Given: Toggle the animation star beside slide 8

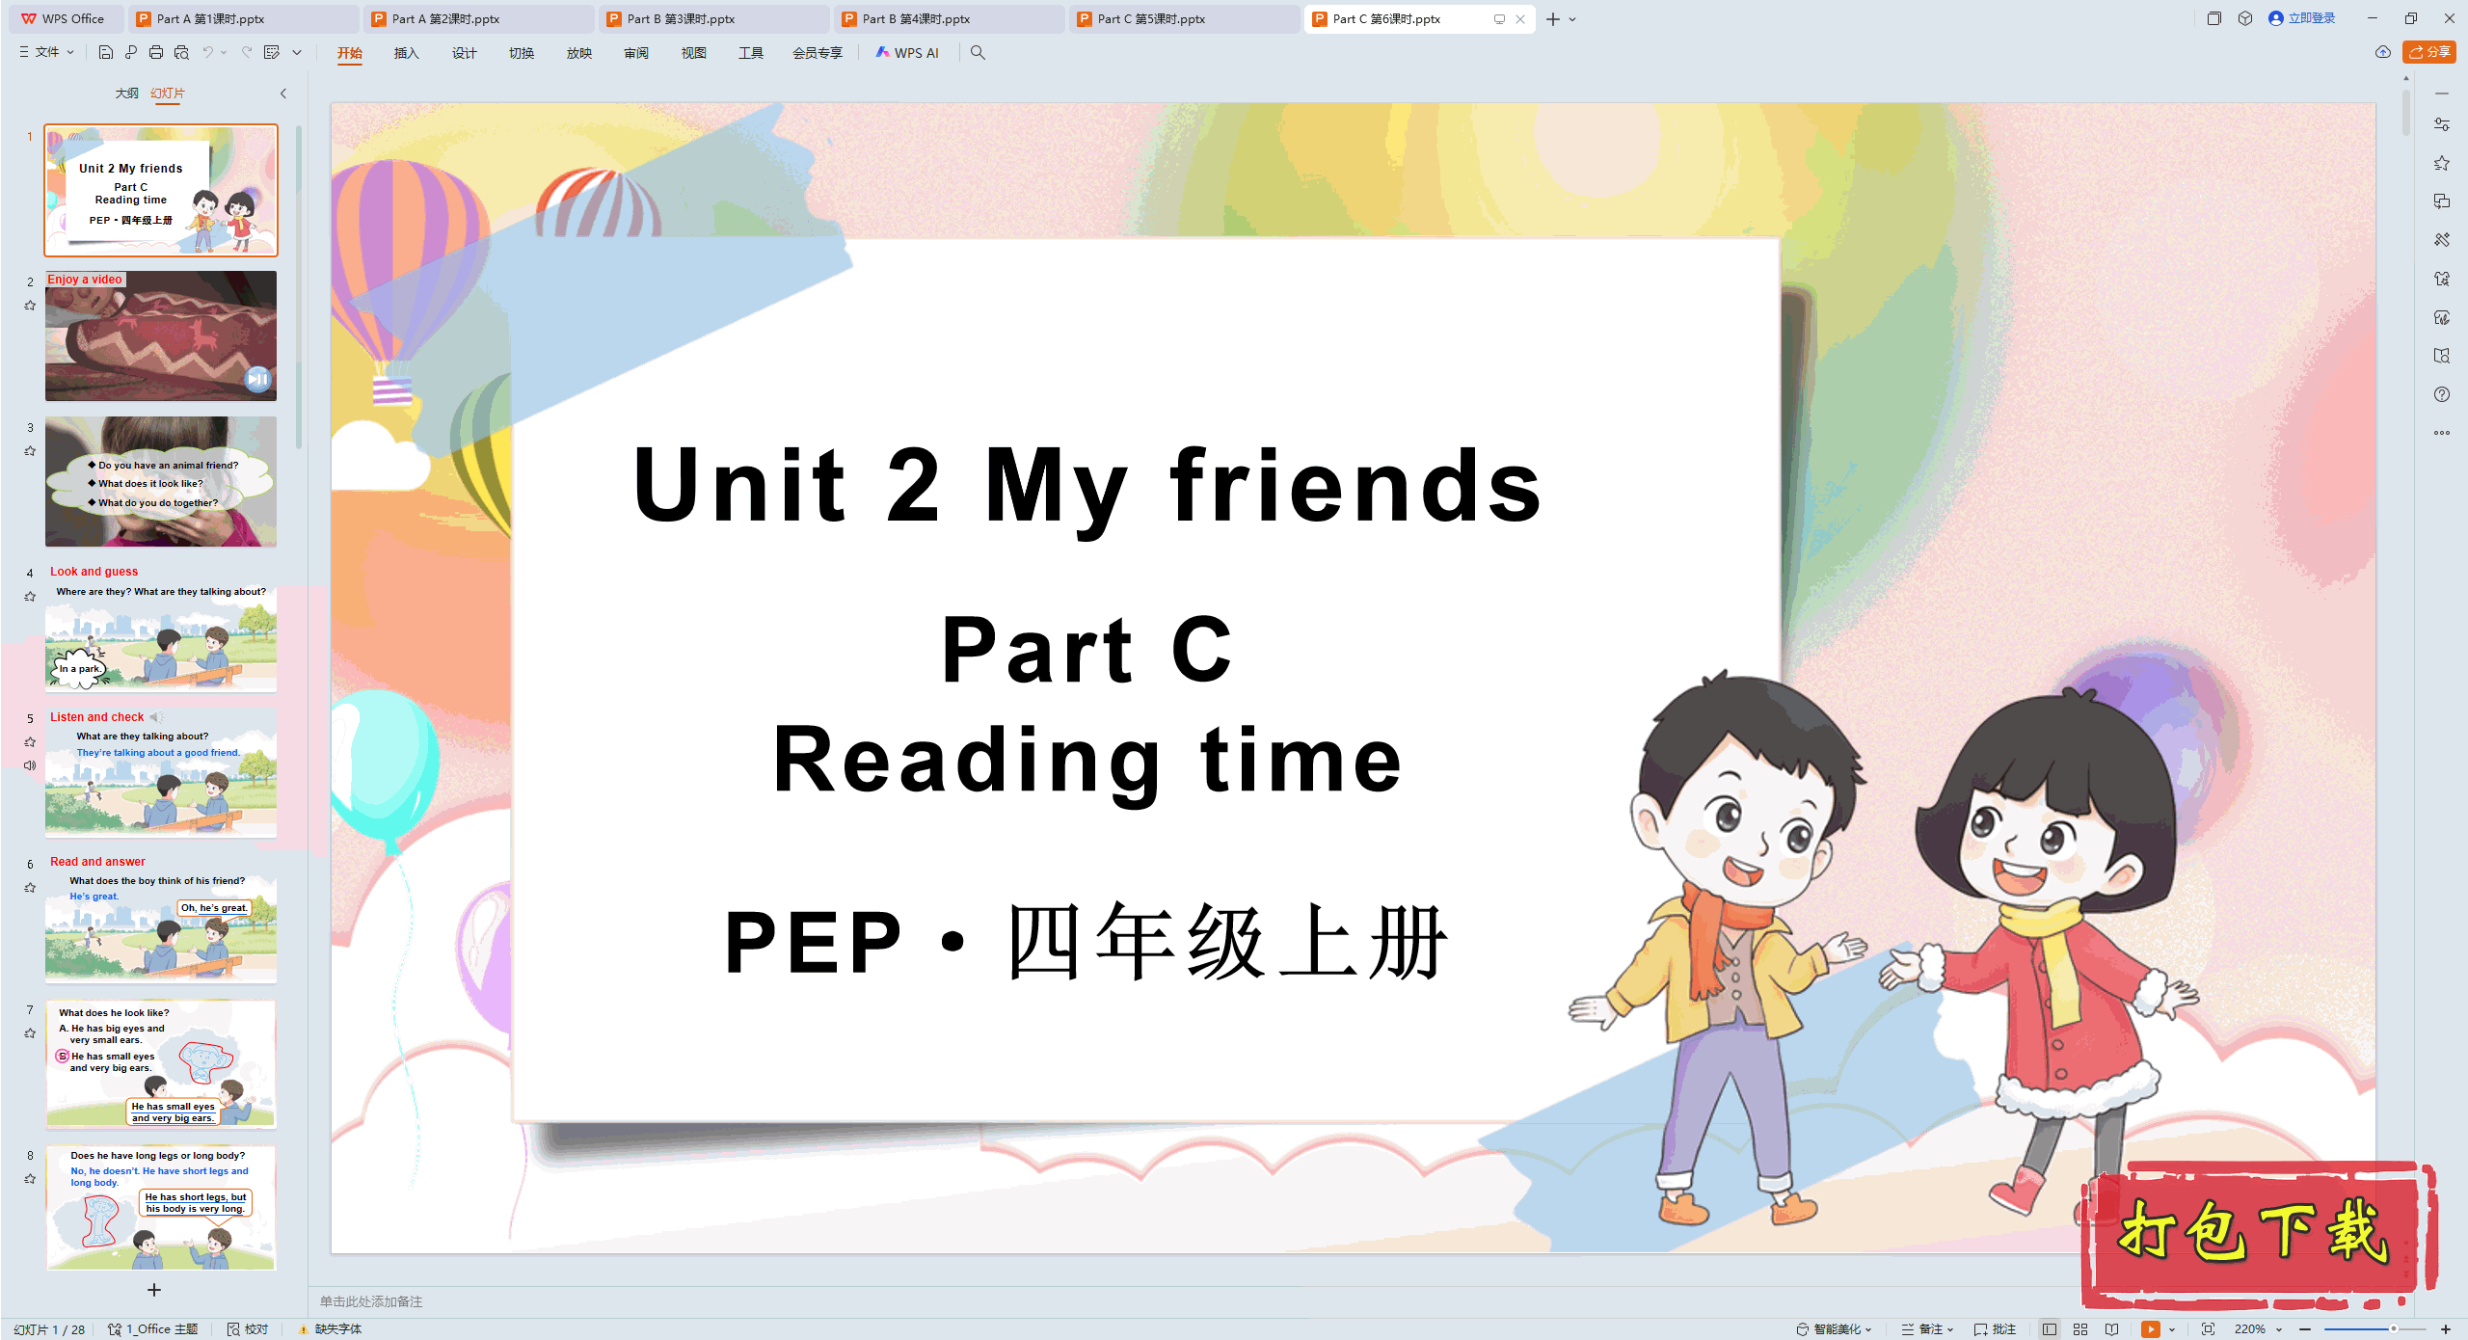Looking at the screenshot, I should [30, 1179].
